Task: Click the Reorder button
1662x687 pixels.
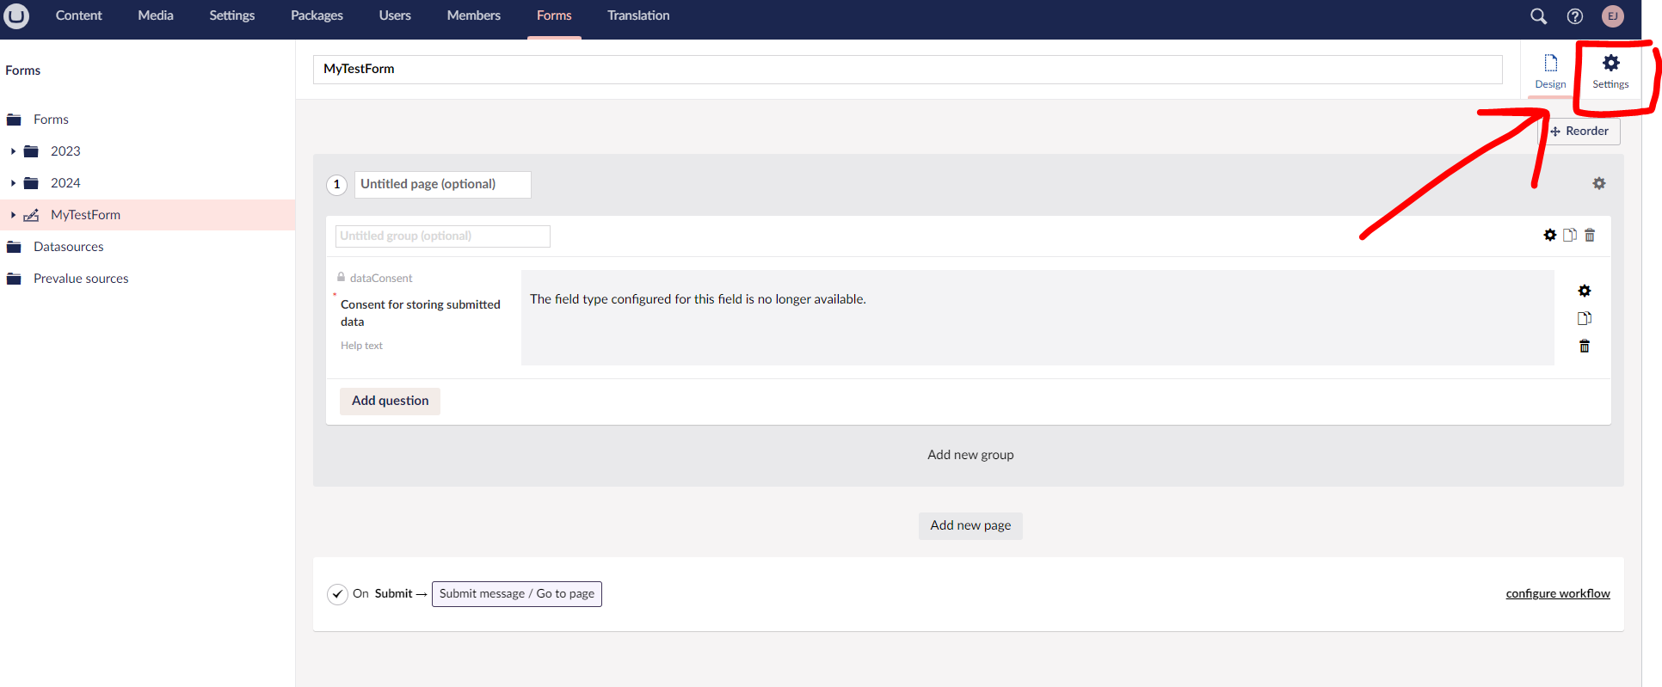Action: point(1579,132)
